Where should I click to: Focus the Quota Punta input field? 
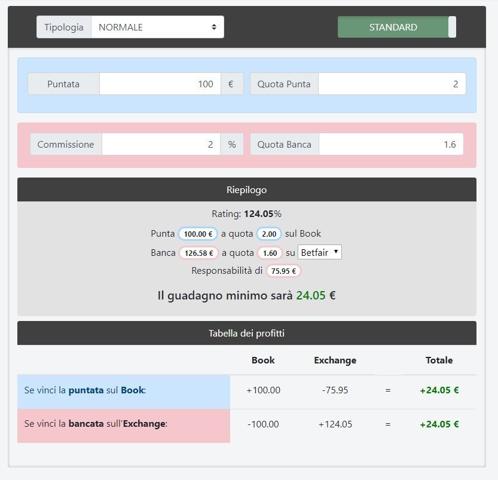coord(392,84)
